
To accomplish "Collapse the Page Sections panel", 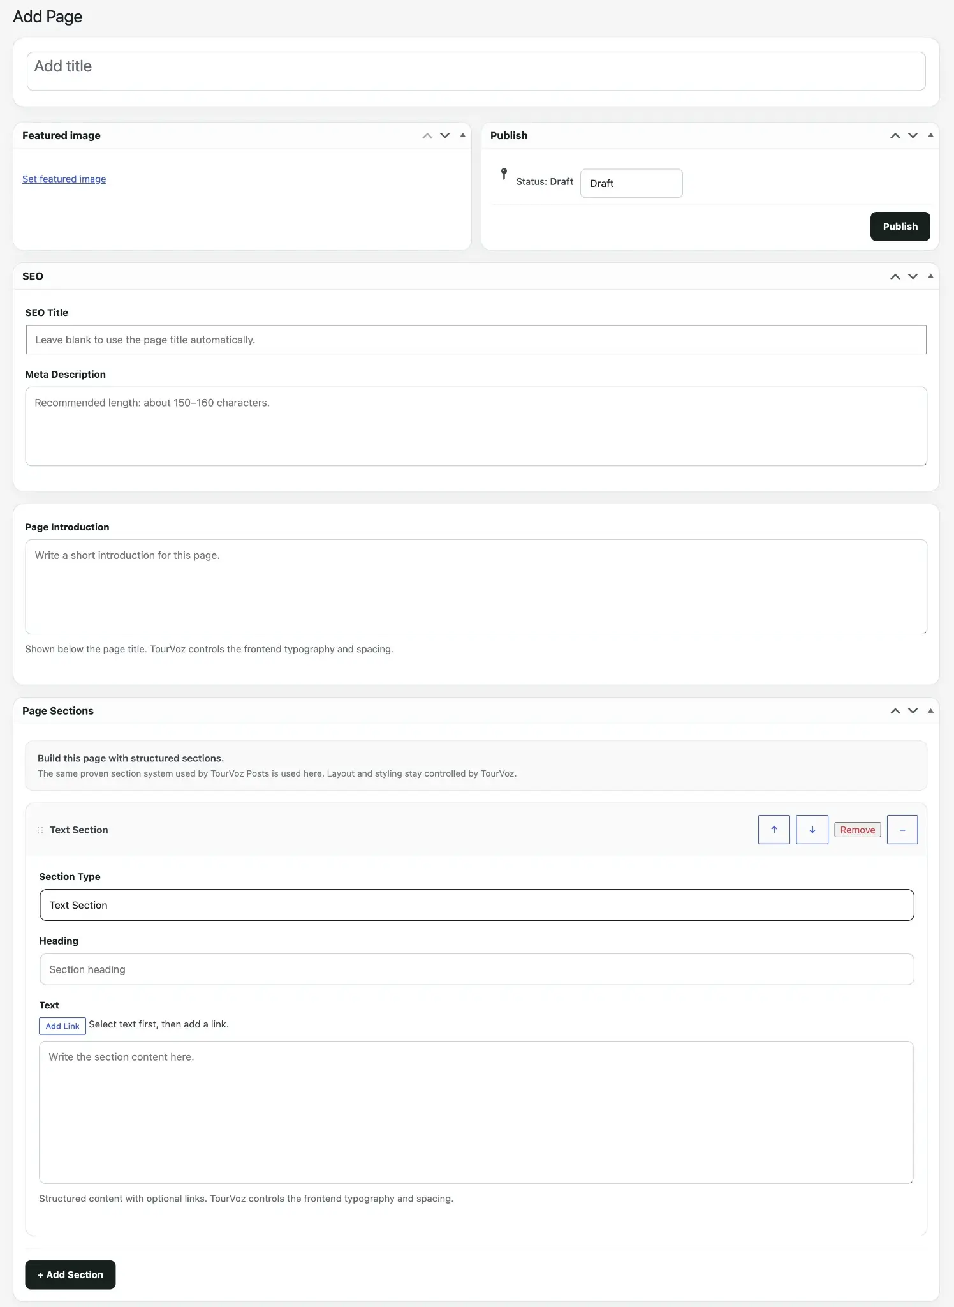I will pos(931,711).
